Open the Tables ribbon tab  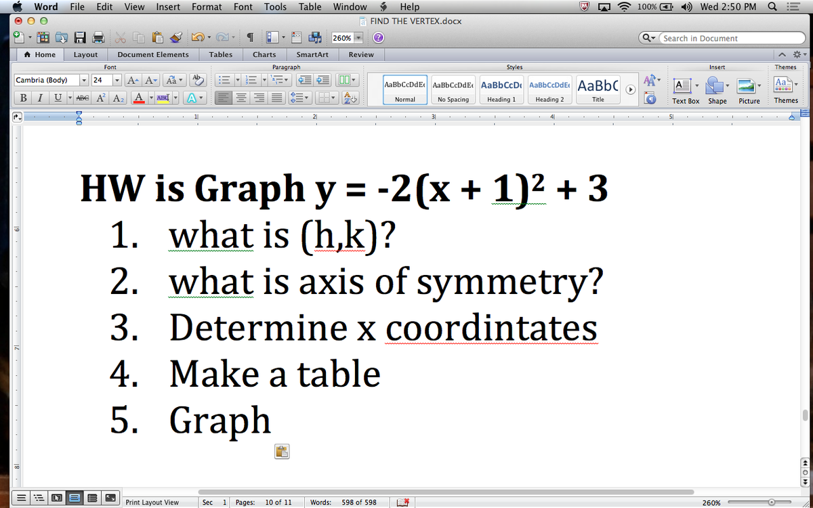(x=221, y=55)
